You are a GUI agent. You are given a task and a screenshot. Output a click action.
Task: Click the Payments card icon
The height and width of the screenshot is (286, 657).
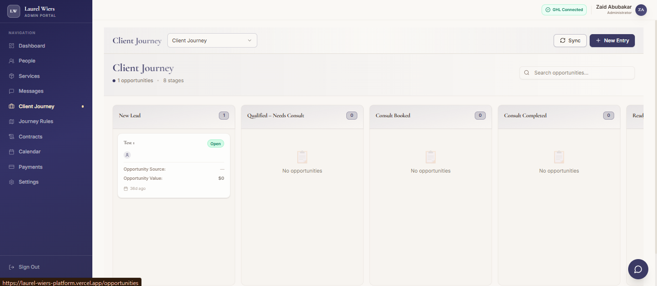tap(12, 167)
